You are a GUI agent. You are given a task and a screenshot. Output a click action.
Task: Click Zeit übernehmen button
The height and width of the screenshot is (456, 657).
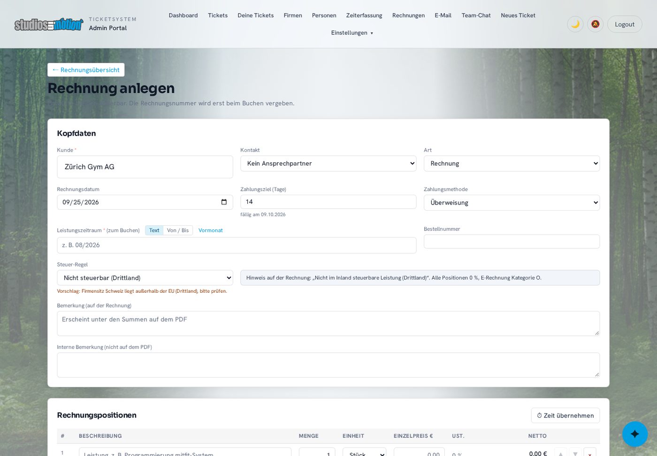565,416
